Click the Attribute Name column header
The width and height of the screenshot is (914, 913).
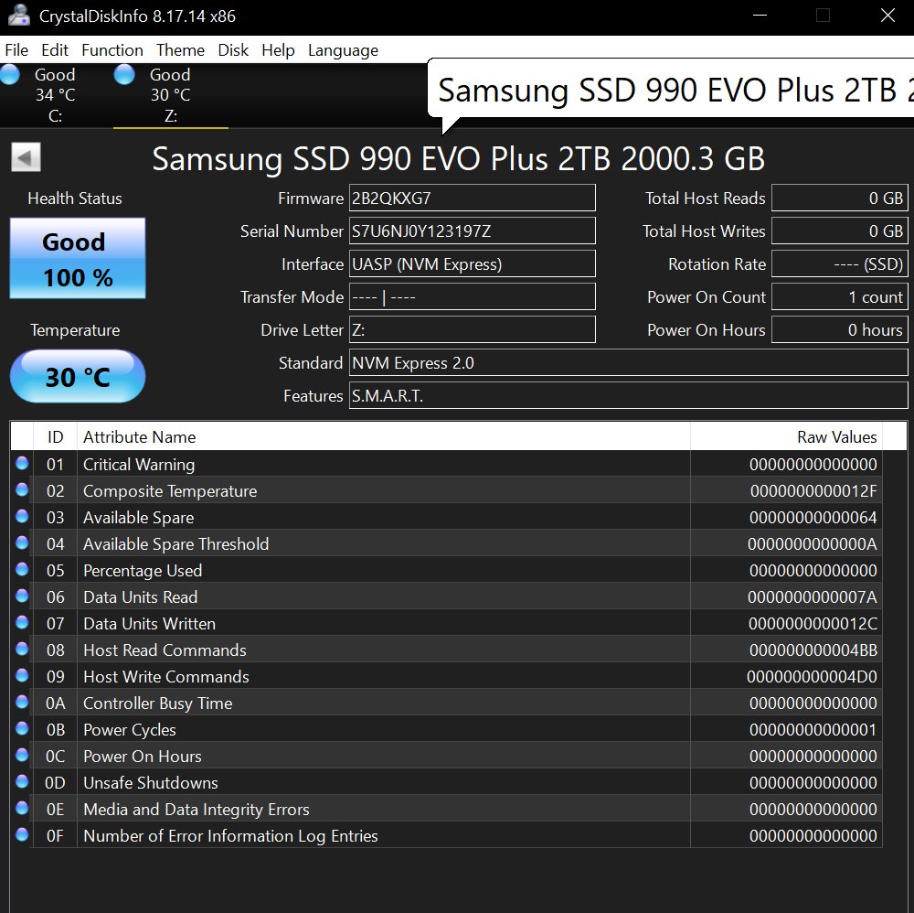click(x=384, y=436)
